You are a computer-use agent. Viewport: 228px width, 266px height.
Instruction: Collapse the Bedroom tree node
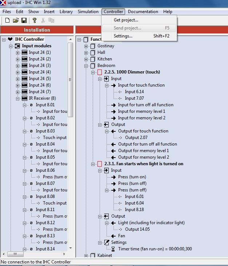(x=86, y=65)
